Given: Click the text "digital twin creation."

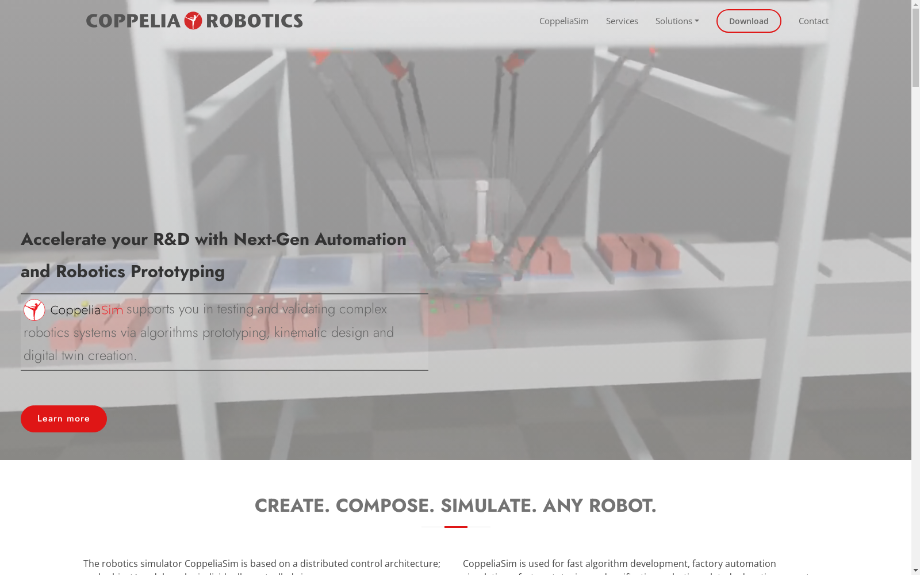Looking at the screenshot, I should (80, 355).
